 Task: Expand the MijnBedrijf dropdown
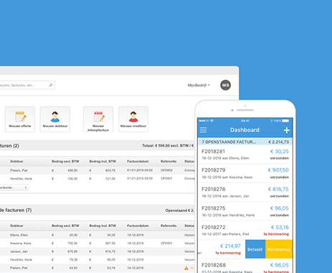click(199, 85)
